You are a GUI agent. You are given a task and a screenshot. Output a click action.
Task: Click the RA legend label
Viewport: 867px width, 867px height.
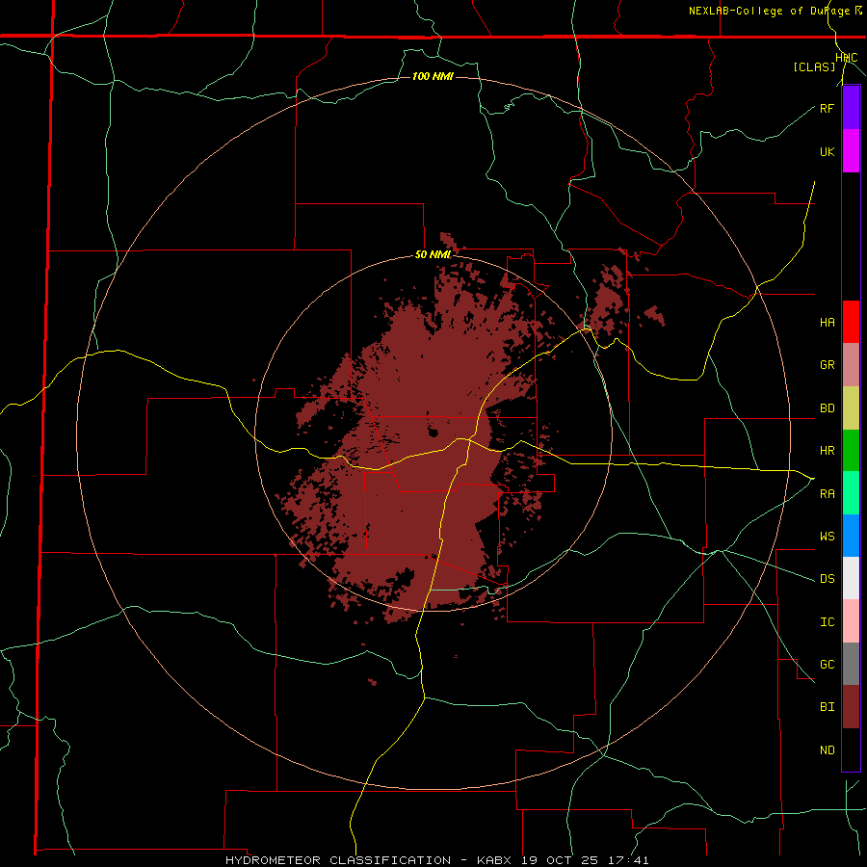point(827,494)
